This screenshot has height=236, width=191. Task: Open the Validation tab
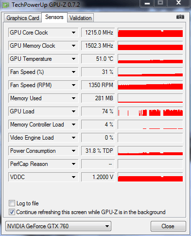[x=80, y=18]
